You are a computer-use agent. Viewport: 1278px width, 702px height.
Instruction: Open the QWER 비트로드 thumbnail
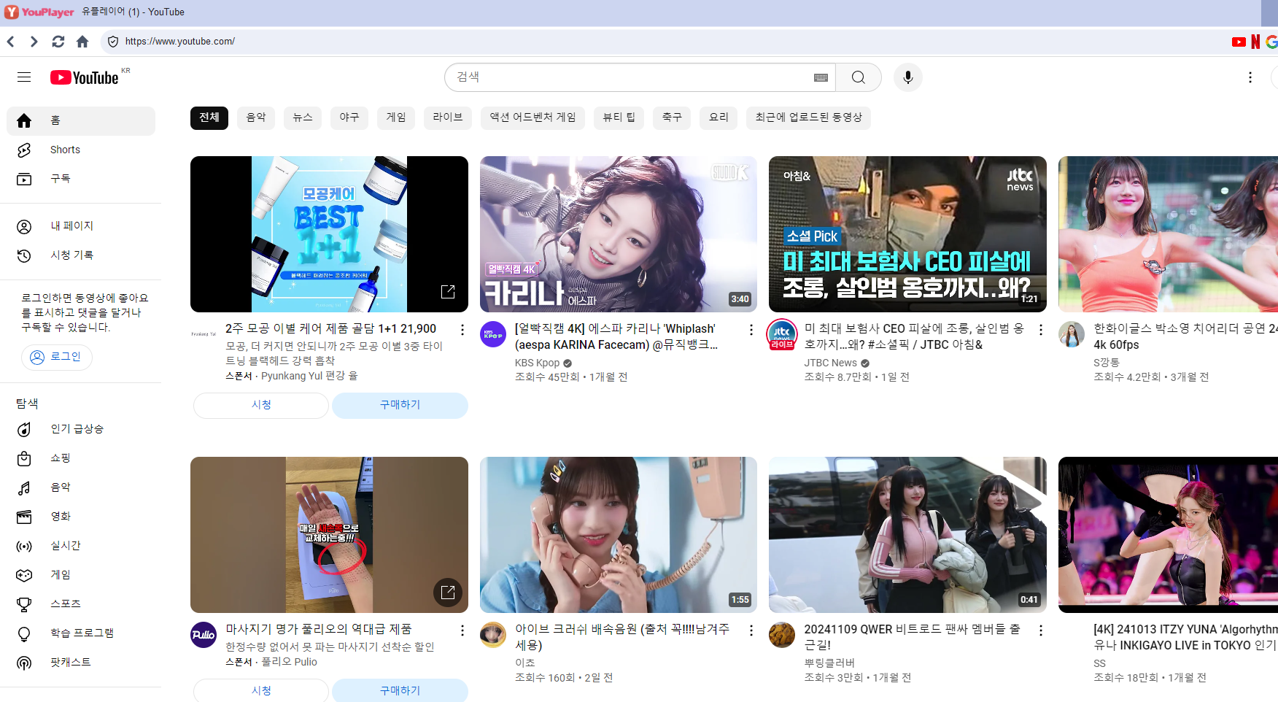(x=907, y=535)
